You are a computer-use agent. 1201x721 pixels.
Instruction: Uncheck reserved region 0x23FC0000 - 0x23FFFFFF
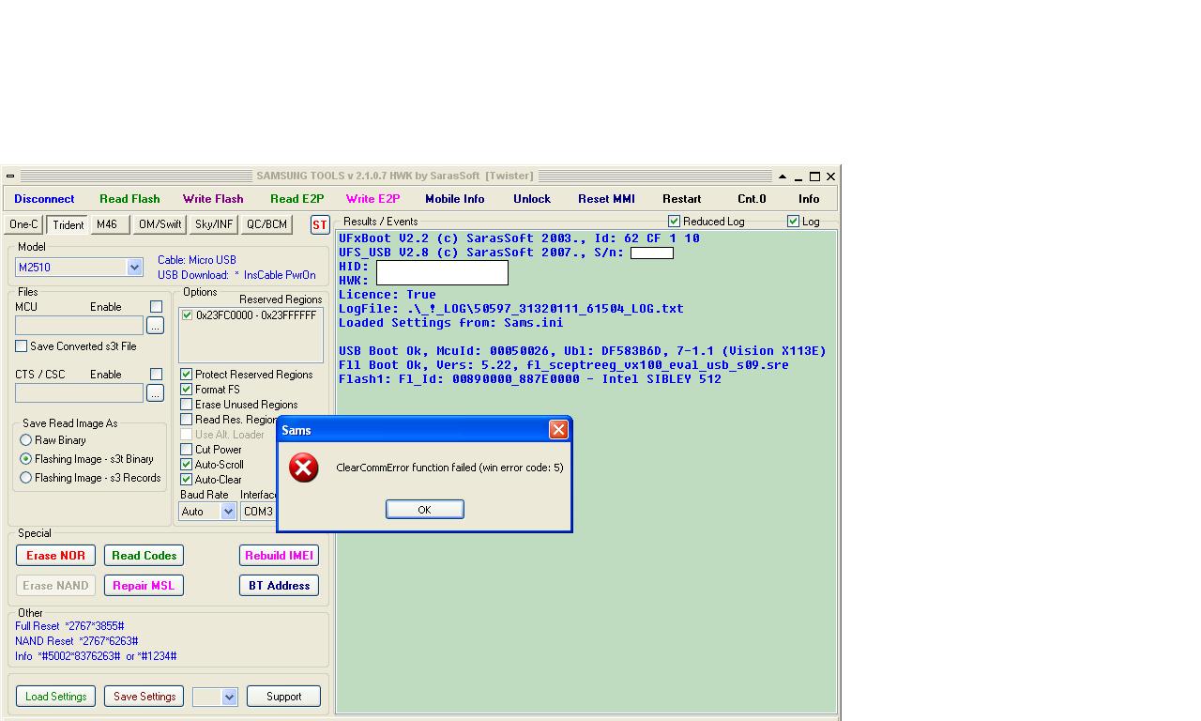click(x=187, y=315)
